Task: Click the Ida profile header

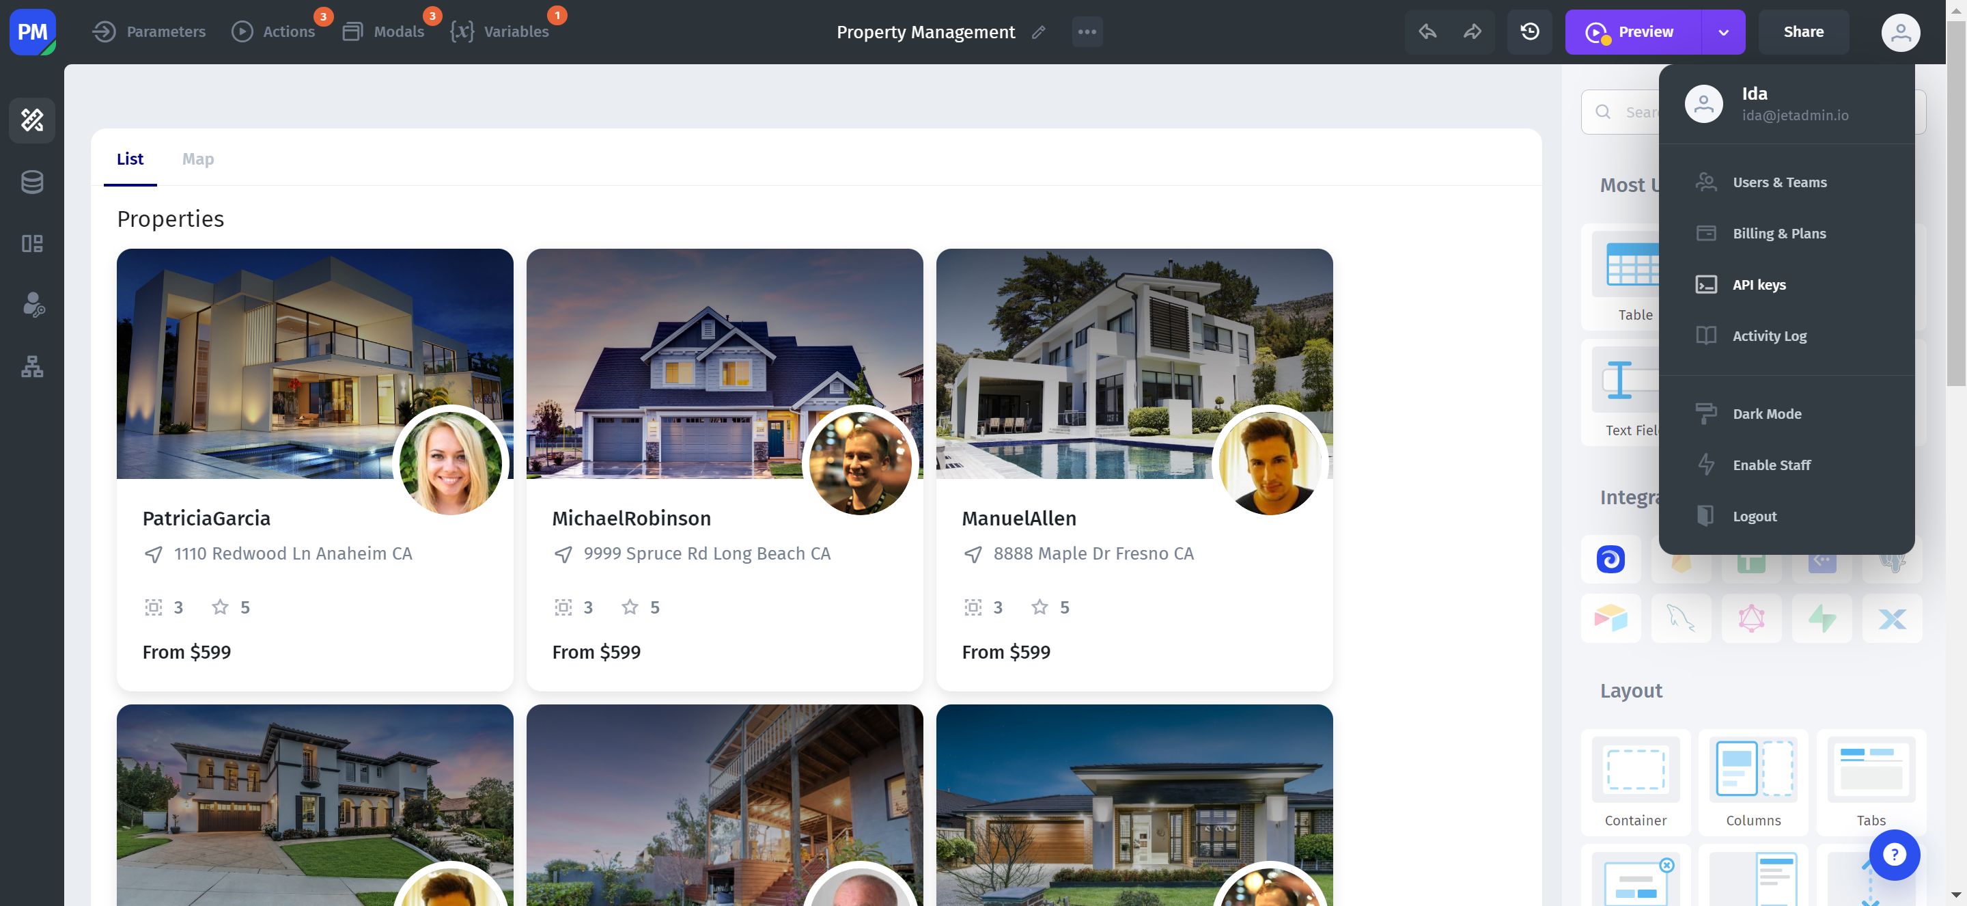Action: pyautogui.click(x=1785, y=104)
